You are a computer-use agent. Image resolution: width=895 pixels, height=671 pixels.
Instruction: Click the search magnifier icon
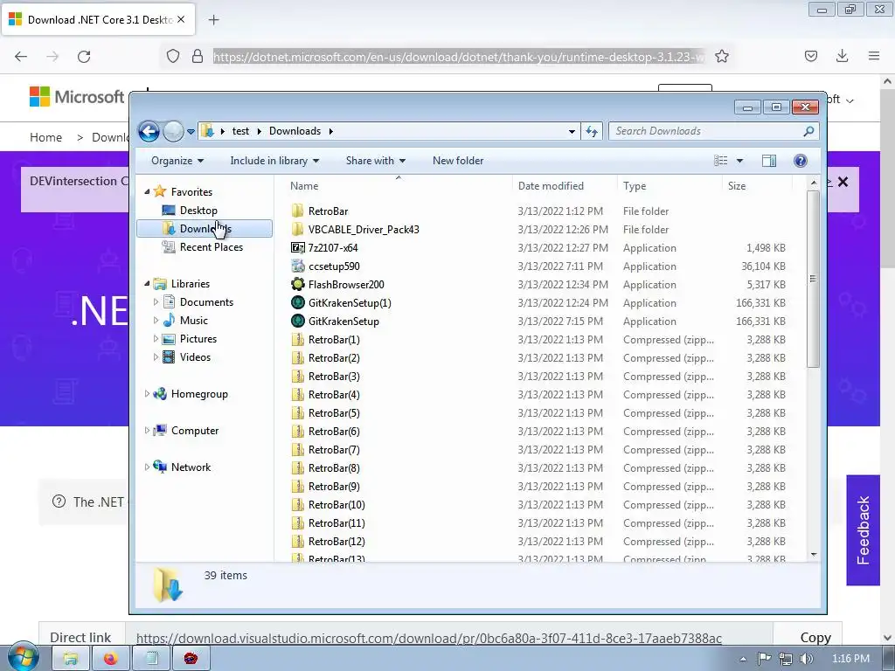tap(808, 131)
